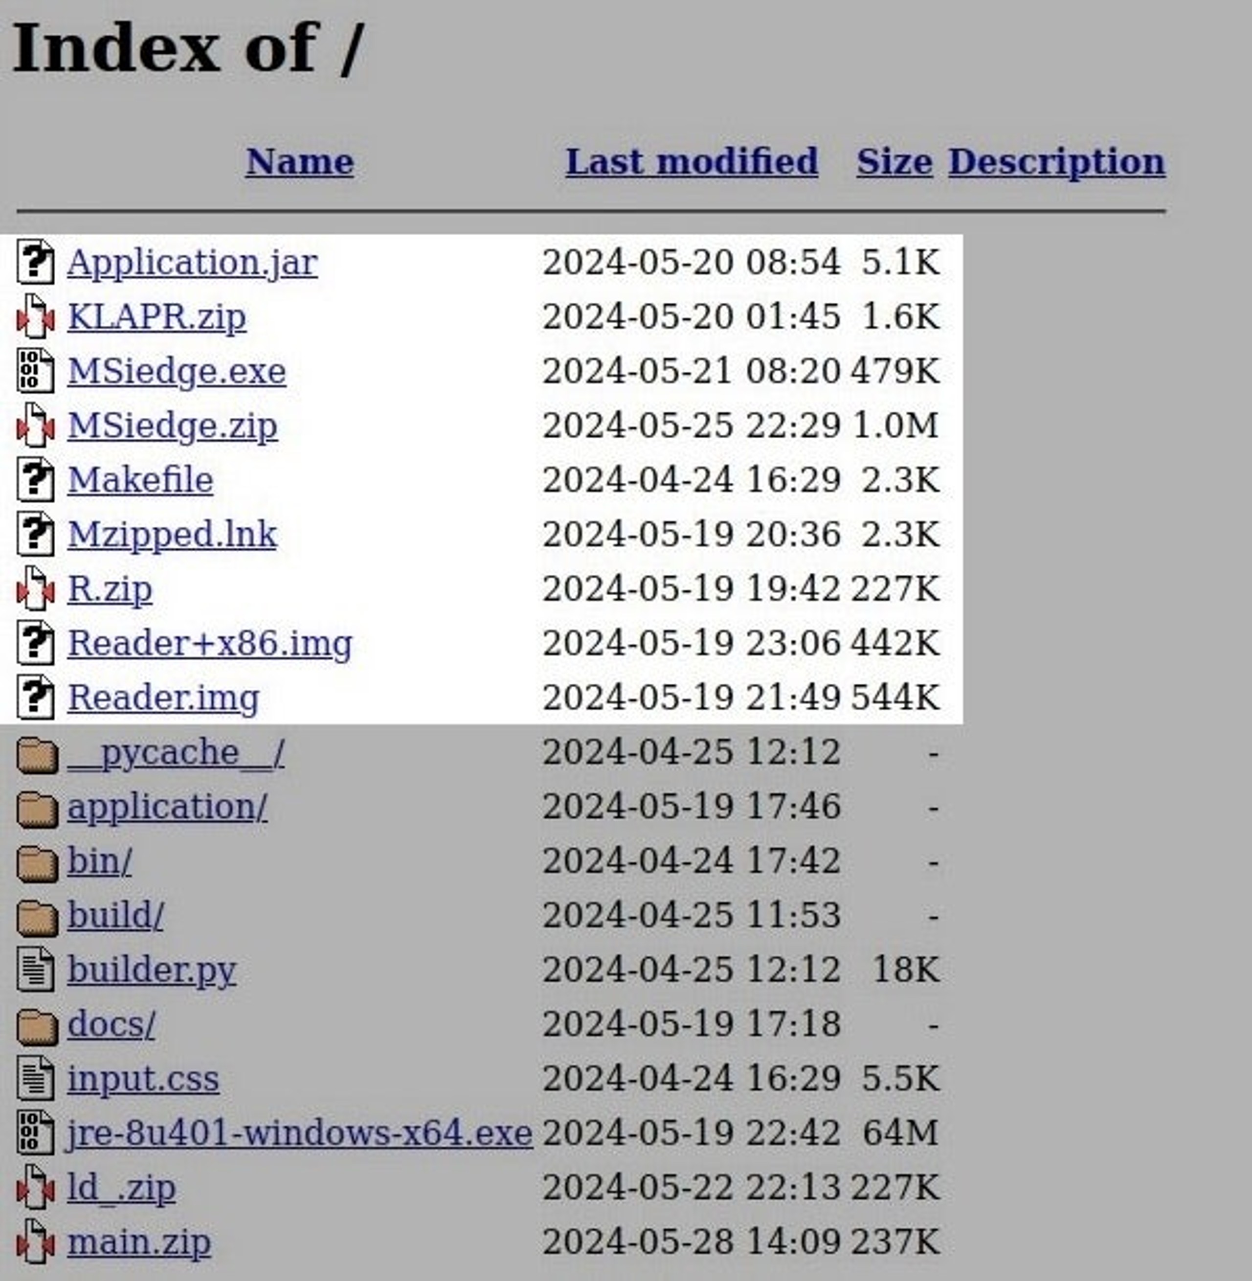This screenshot has width=1252, height=1281.
Task: Click the archive icon next to R.zip
Action: 36,588
